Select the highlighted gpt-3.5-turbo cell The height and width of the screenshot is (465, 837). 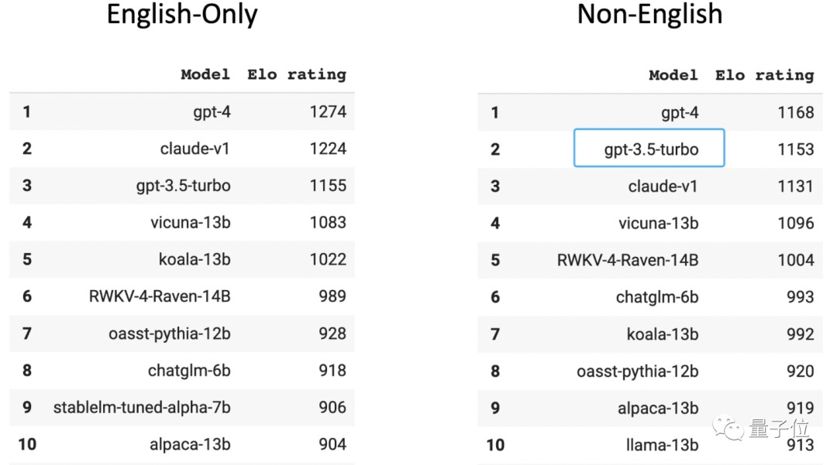[x=649, y=149]
